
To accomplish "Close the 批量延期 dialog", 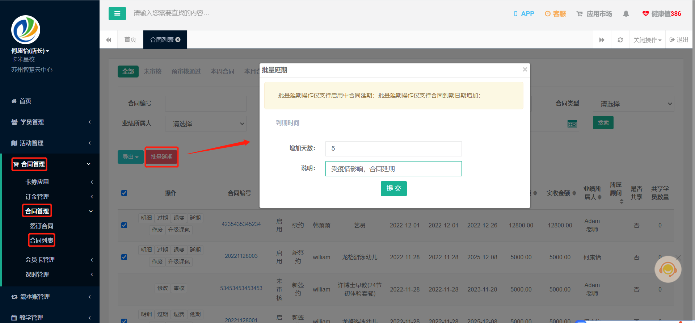I will click(525, 69).
